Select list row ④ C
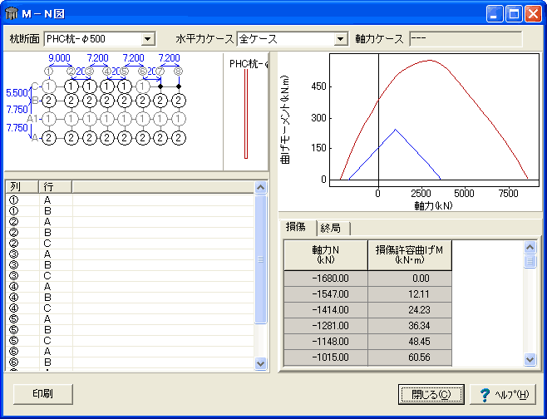 (130, 308)
